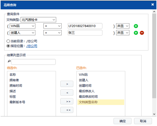Image resolution: width=157 pixels, height=126 pixels.
Task: Move selected item left with < button
Action: click(x=67, y=93)
